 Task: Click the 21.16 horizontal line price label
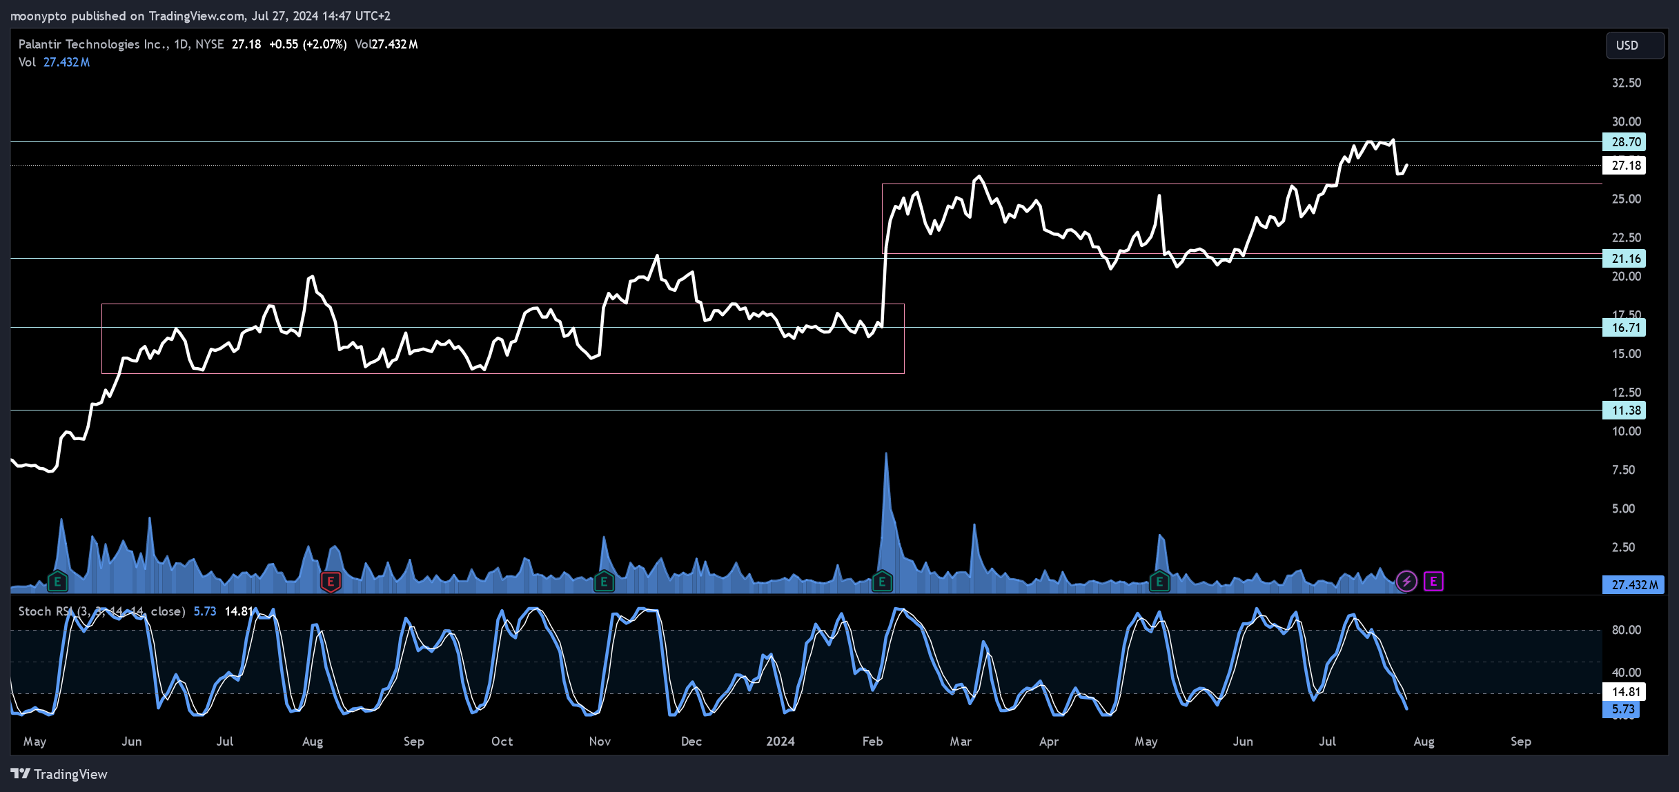[1624, 259]
